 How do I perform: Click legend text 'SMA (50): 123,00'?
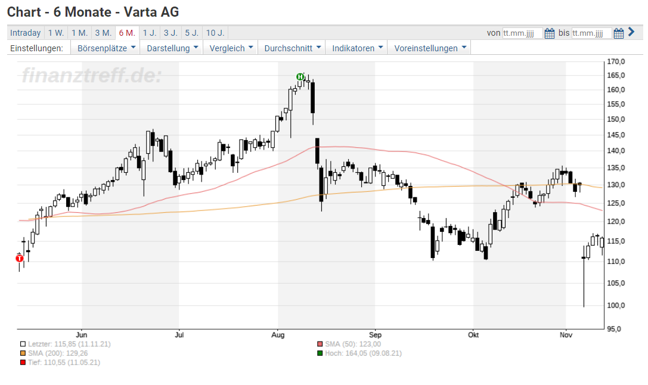[x=353, y=344]
